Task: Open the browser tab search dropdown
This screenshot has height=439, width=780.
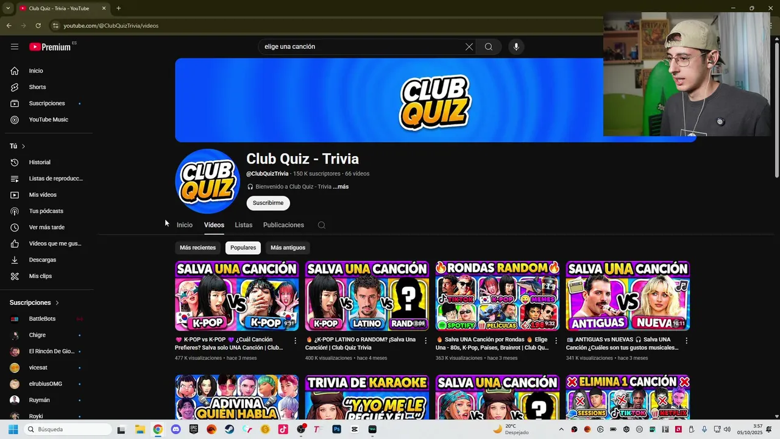Action: click(7, 9)
